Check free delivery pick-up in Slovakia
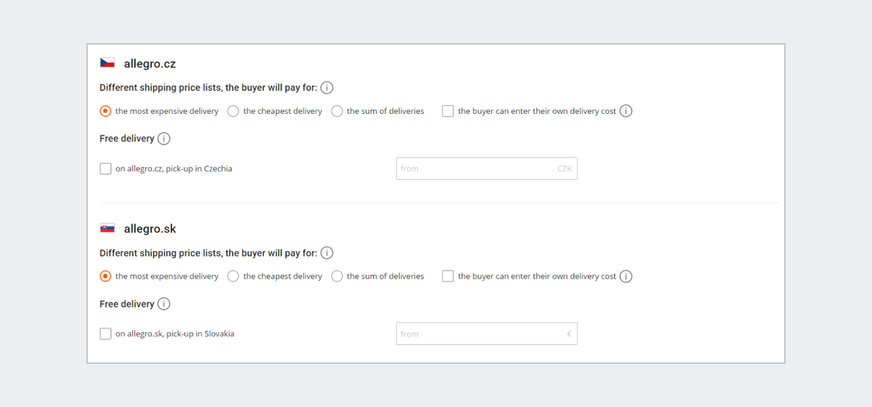The width and height of the screenshot is (872, 407). pos(105,334)
